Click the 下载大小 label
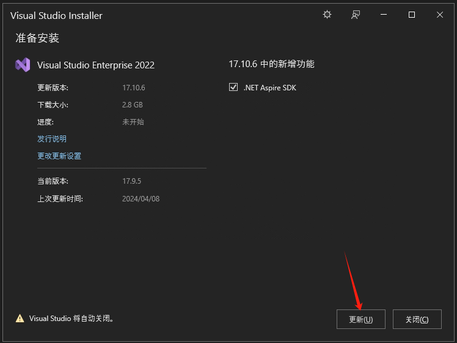Image resolution: width=457 pixels, height=343 pixels. tap(53, 105)
